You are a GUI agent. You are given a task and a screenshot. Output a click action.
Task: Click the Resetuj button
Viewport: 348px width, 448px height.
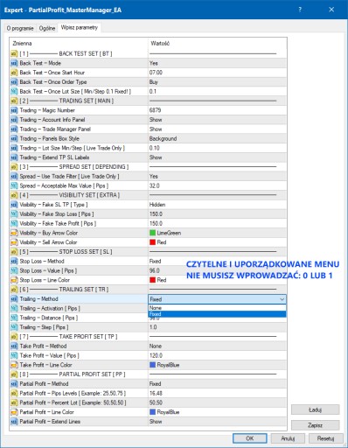(x=325, y=438)
